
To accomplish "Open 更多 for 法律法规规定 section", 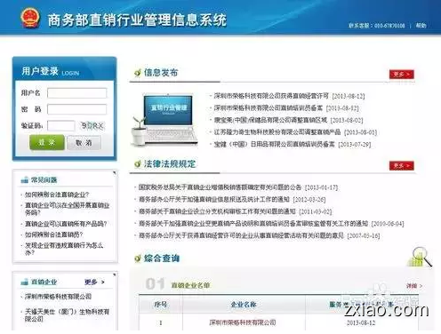I will tap(402, 165).
